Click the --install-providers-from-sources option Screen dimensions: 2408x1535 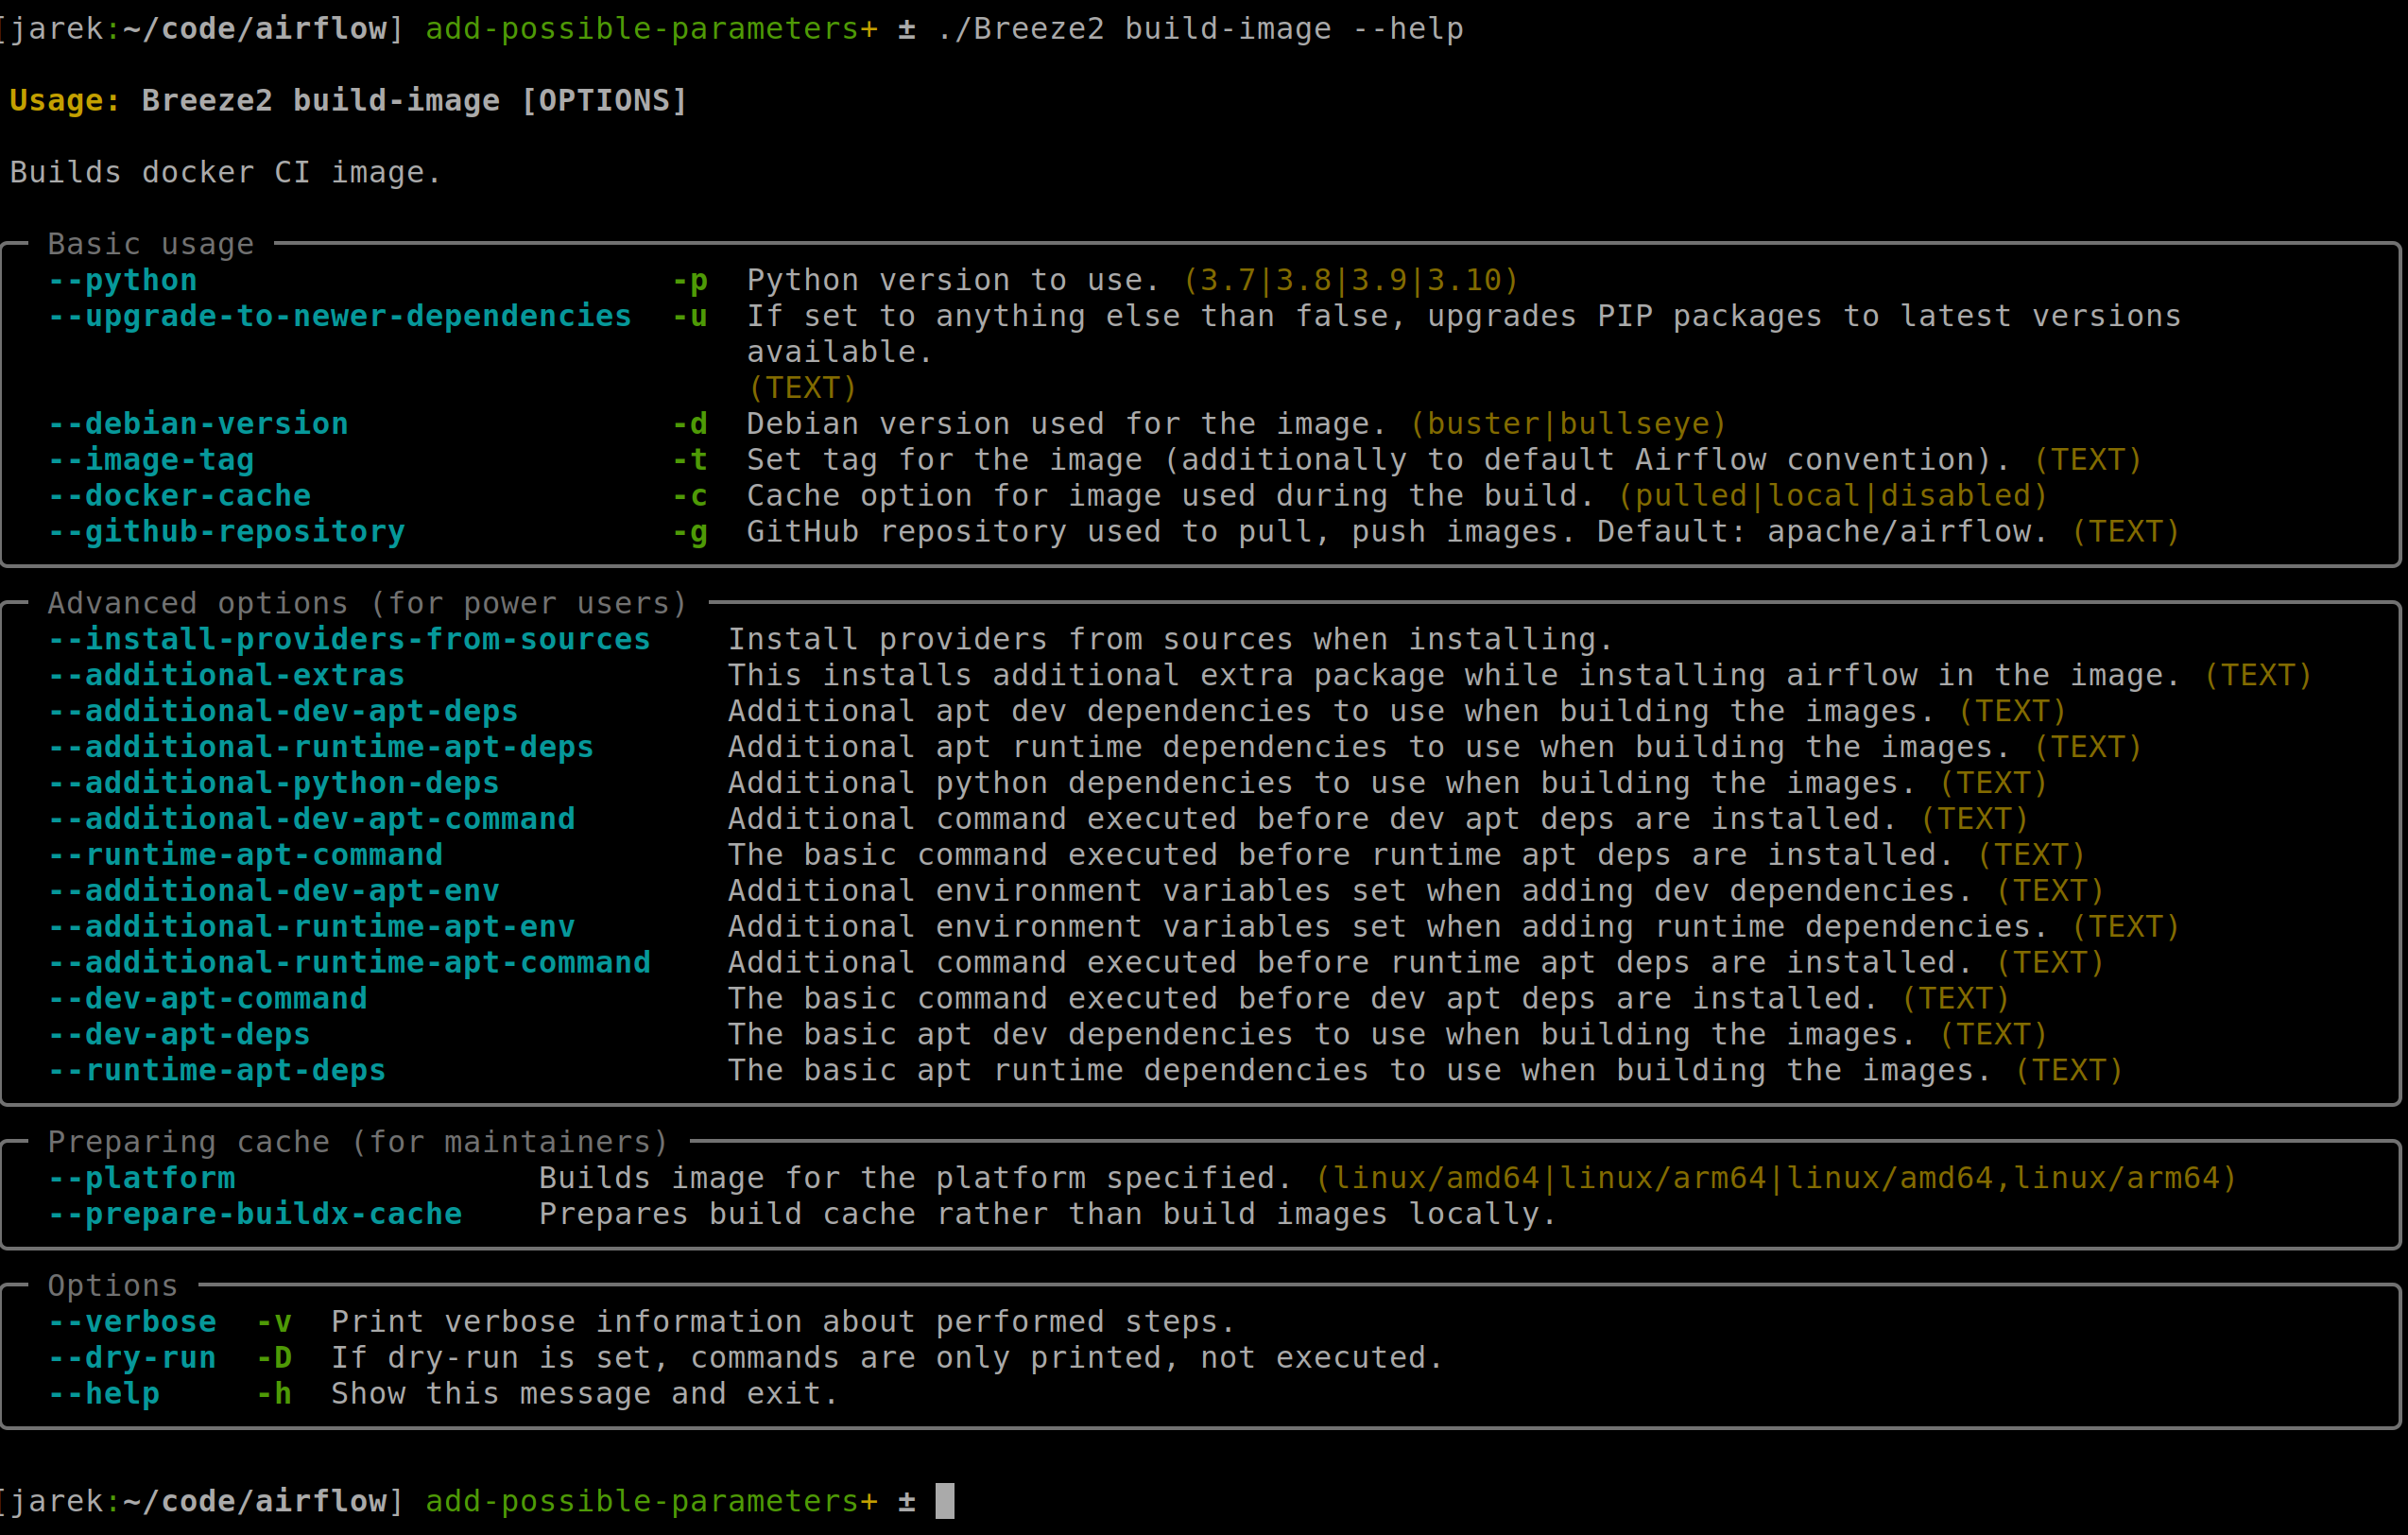tap(349, 639)
